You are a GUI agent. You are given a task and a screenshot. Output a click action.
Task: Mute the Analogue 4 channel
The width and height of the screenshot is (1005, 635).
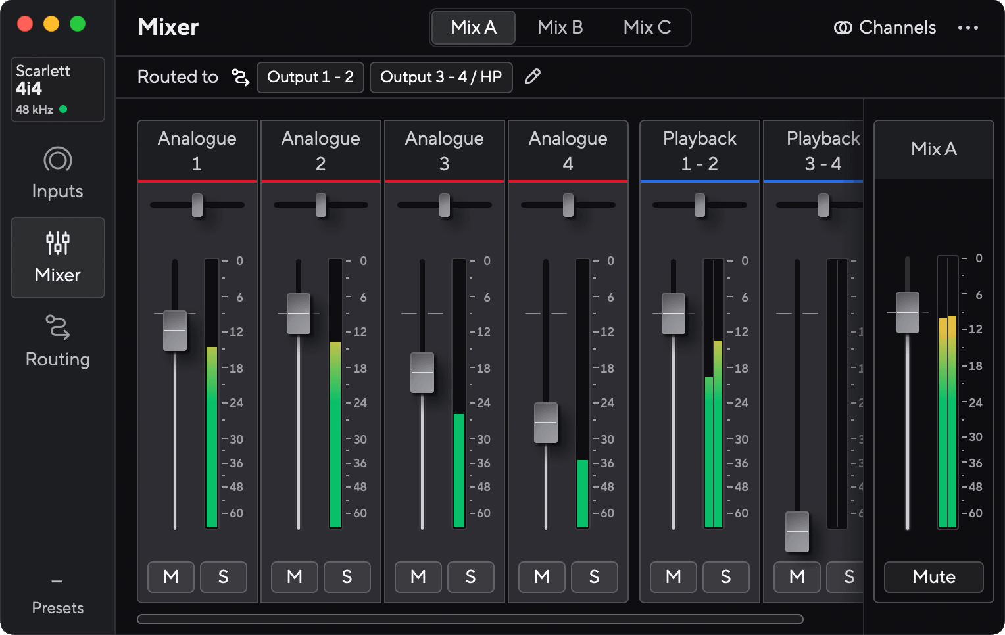pos(542,577)
